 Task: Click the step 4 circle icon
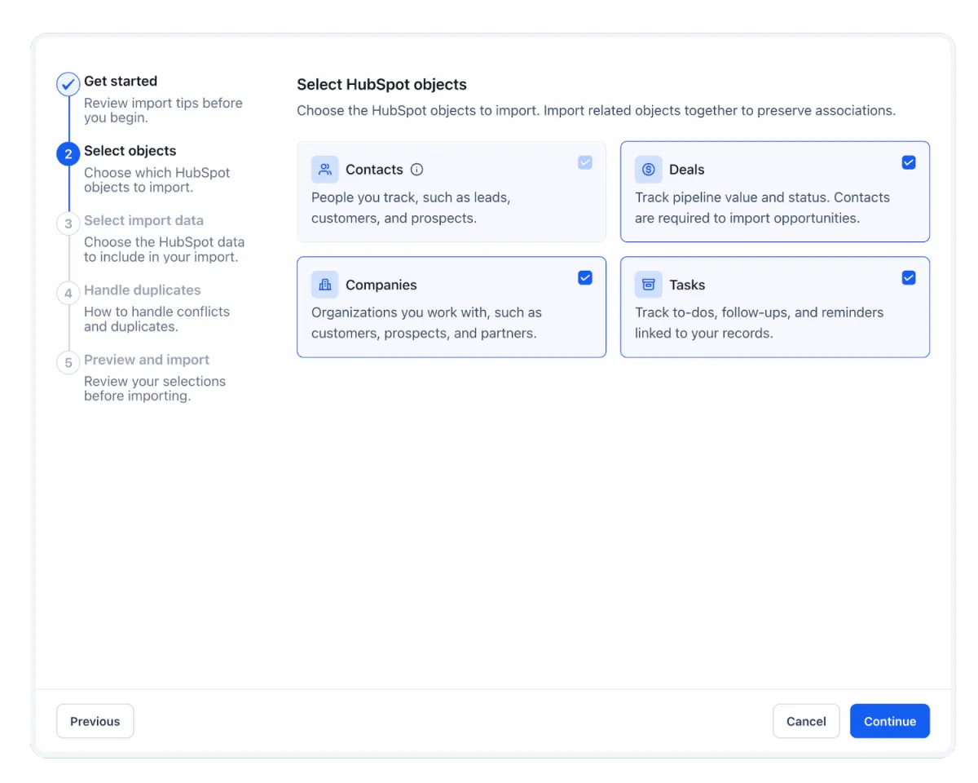click(x=68, y=293)
